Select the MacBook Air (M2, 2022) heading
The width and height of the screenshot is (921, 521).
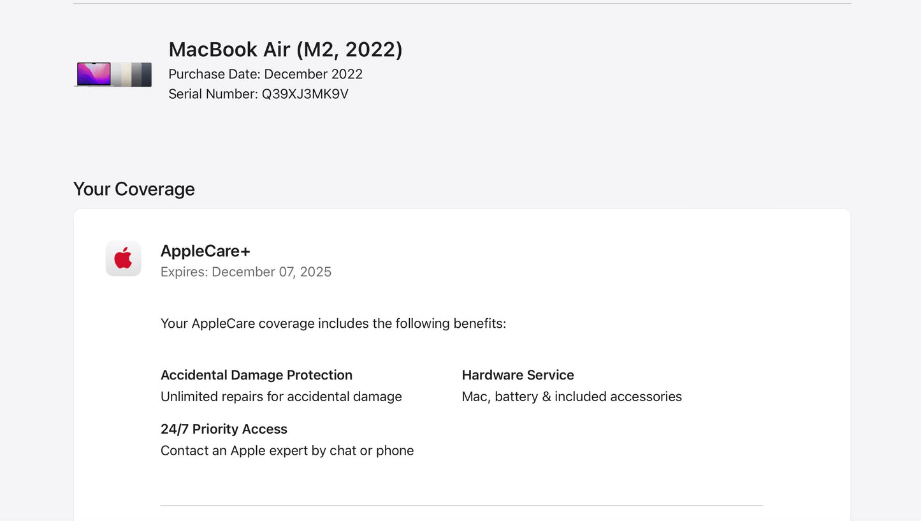click(x=285, y=50)
